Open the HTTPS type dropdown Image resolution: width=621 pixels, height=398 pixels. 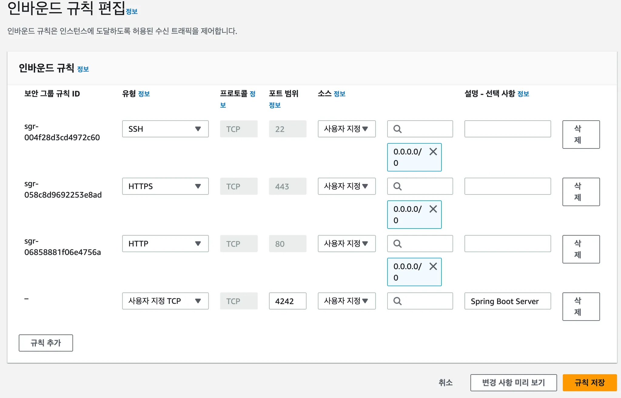165,186
